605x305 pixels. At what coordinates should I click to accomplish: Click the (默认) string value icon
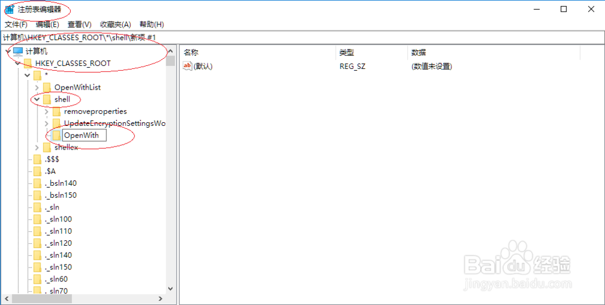pyautogui.click(x=188, y=66)
